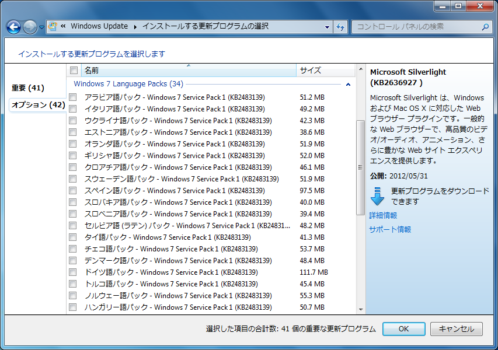Viewport: 498px width, 350px height.
Task: Switch to the 重要 (41) tab
Action: pos(28,88)
